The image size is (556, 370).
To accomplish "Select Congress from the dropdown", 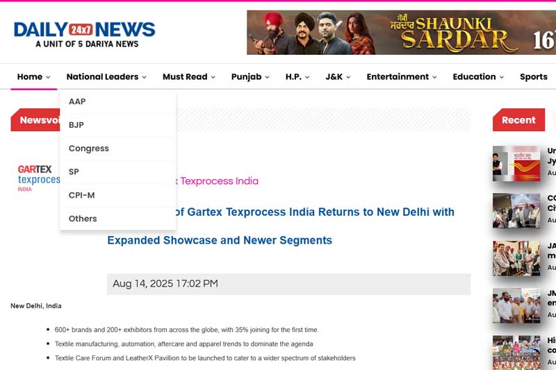I will (x=118, y=149).
